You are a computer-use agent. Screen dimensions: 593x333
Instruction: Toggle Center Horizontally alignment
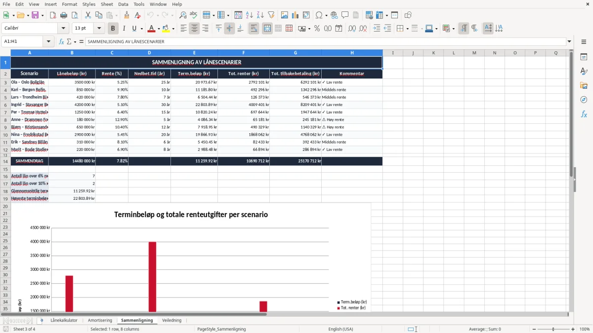coord(194,29)
